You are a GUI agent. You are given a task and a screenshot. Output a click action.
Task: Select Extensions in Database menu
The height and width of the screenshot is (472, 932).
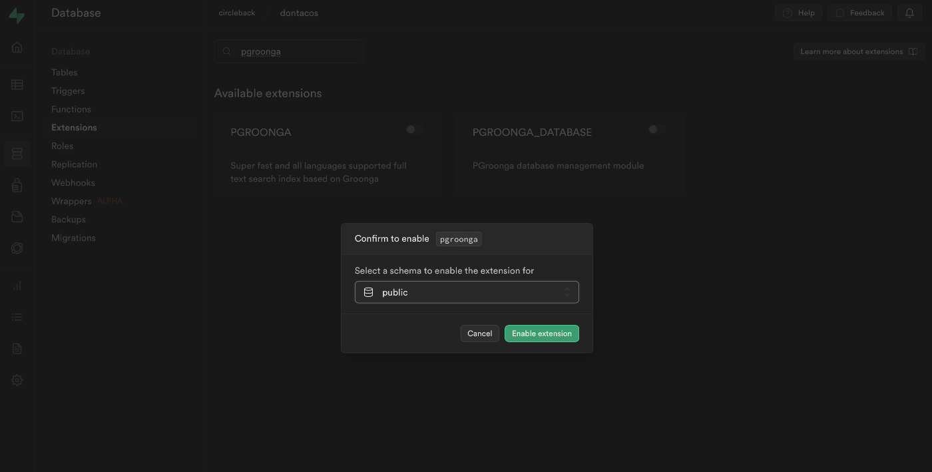tap(74, 128)
